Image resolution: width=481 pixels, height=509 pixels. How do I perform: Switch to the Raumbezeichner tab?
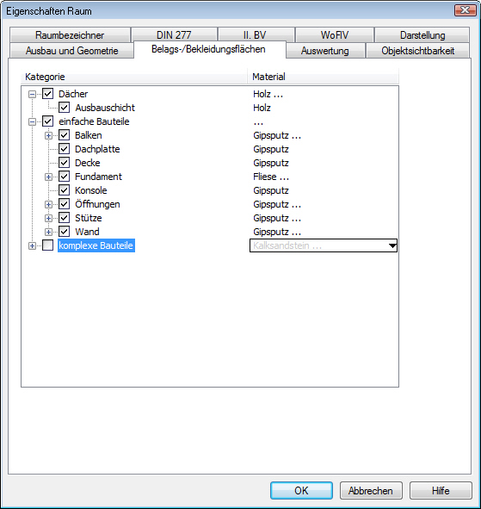[70, 34]
